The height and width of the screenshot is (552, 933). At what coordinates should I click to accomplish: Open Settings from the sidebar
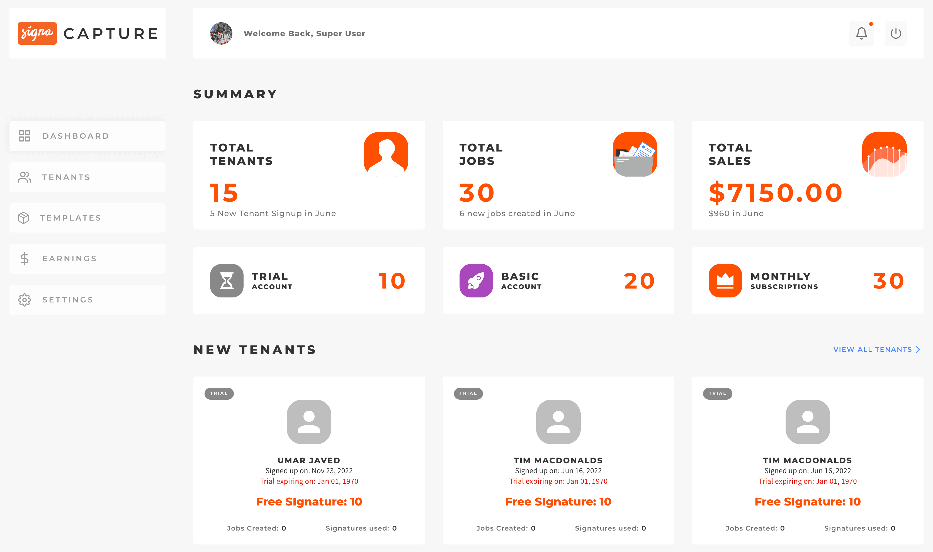88,300
